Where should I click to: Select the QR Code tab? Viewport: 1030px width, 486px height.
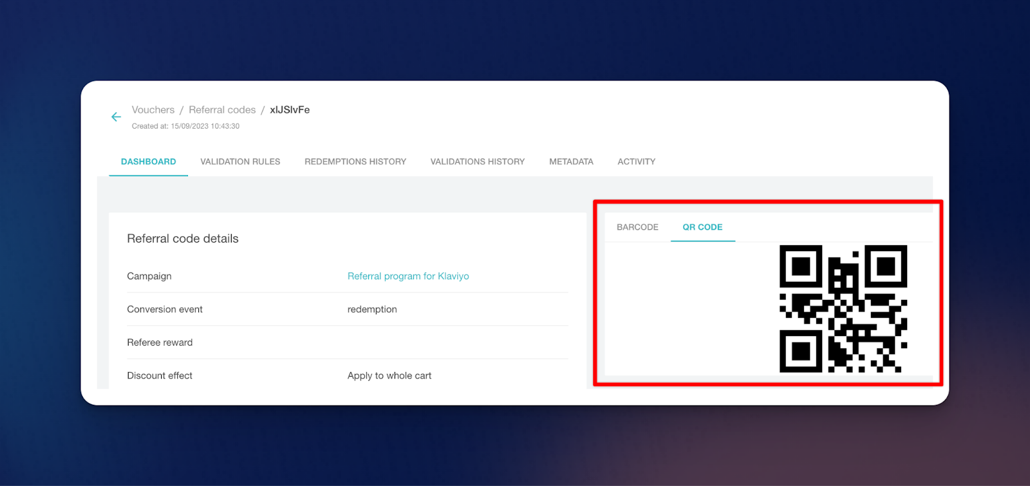(702, 227)
